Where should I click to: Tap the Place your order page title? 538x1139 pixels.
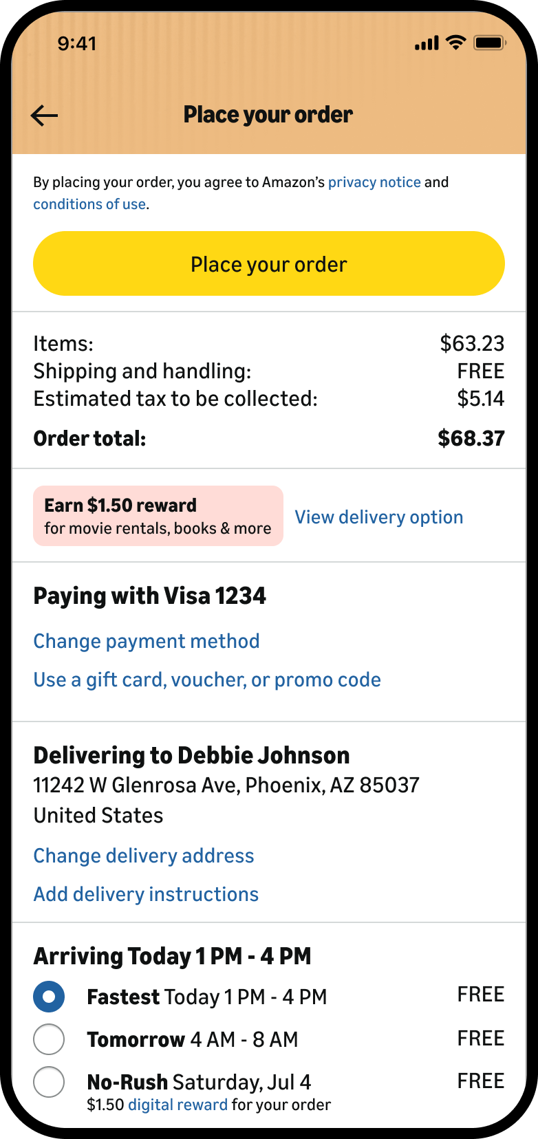point(268,115)
